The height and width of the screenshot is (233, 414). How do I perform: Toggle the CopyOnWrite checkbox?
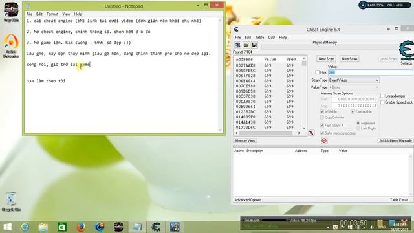coord(322,117)
